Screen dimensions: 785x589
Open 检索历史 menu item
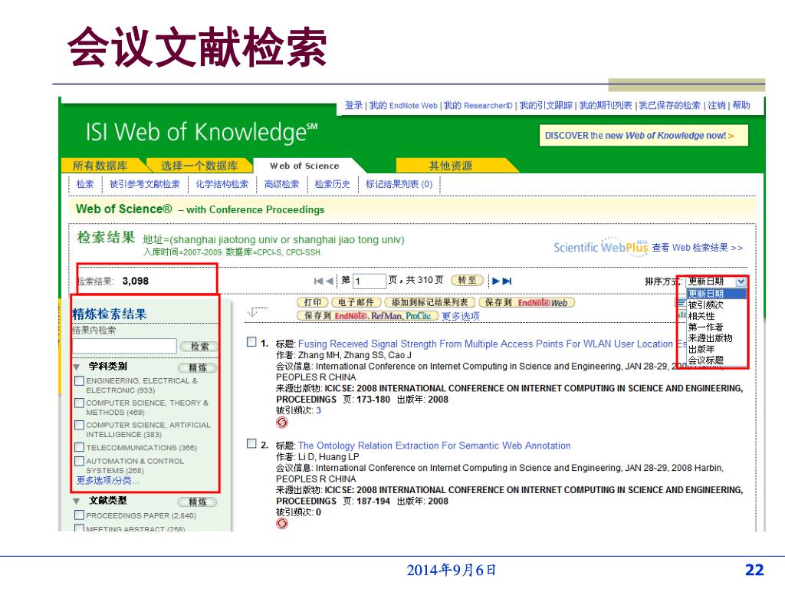[332, 184]
